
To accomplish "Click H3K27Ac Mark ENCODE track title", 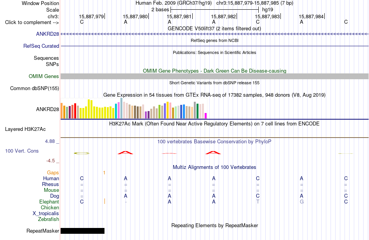I will (214, 124).
